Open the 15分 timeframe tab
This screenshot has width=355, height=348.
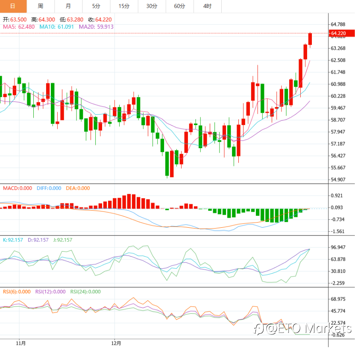(x=124, y=6)
